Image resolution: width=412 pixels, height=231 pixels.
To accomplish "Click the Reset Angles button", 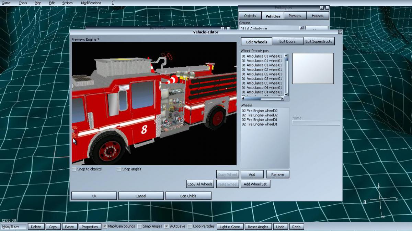I will (x=258, y=227).
